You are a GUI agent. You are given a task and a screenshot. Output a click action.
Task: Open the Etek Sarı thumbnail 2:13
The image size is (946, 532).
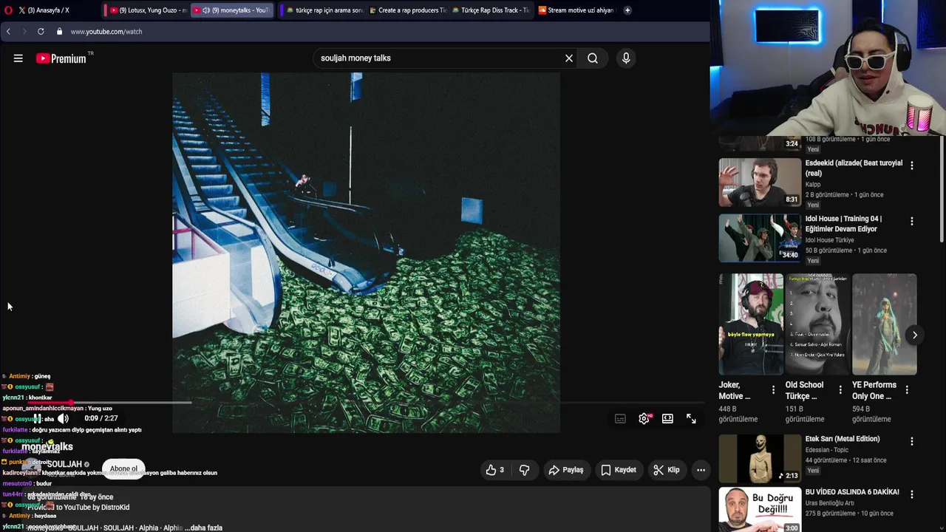pyautogui.click(x=760, y=458)
